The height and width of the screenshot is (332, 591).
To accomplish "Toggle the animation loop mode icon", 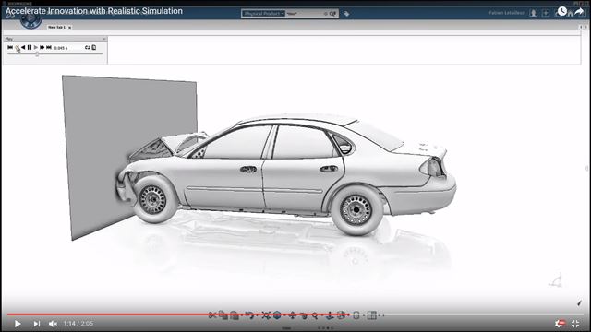I will point(88,47).
